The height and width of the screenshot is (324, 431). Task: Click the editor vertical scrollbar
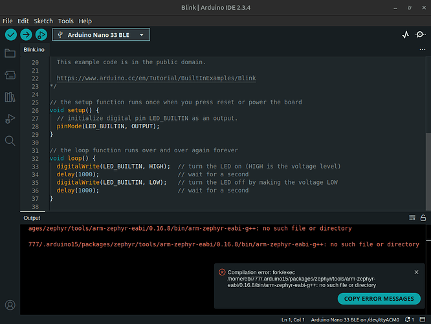point(428,172)
